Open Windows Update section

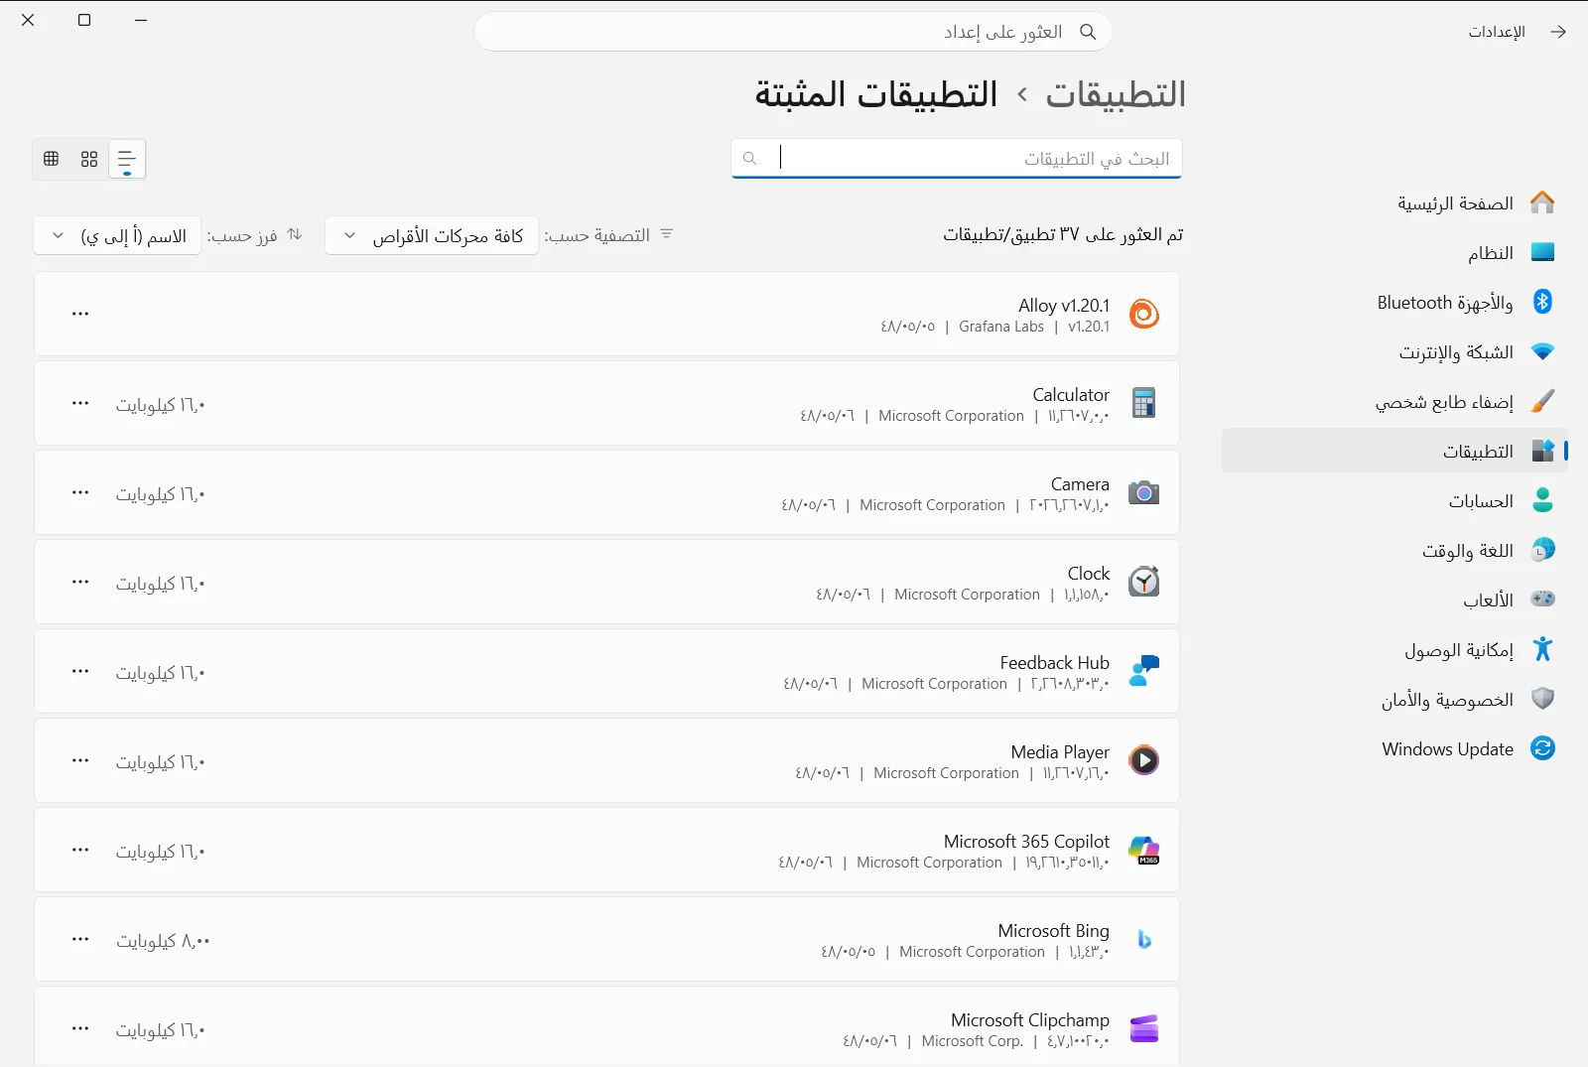pyautogui.click(x=1394, y=749)
